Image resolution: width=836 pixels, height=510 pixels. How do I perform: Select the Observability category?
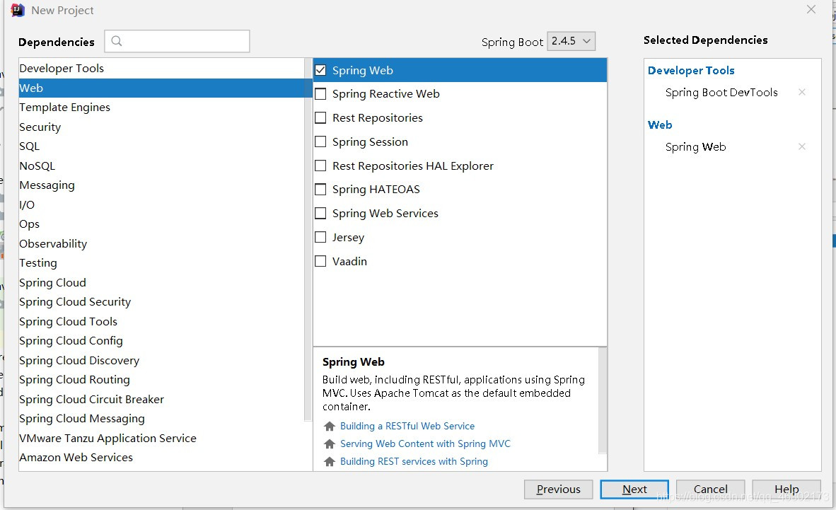point(161,244)
